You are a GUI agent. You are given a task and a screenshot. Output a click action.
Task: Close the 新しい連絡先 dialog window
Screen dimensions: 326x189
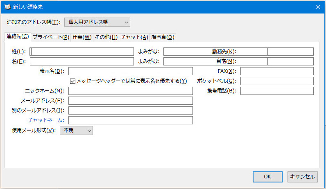[x=318, y=7]
